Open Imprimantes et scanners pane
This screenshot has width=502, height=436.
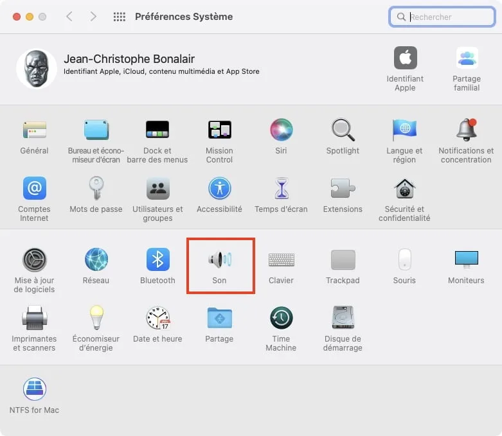(x=34, y=318)
